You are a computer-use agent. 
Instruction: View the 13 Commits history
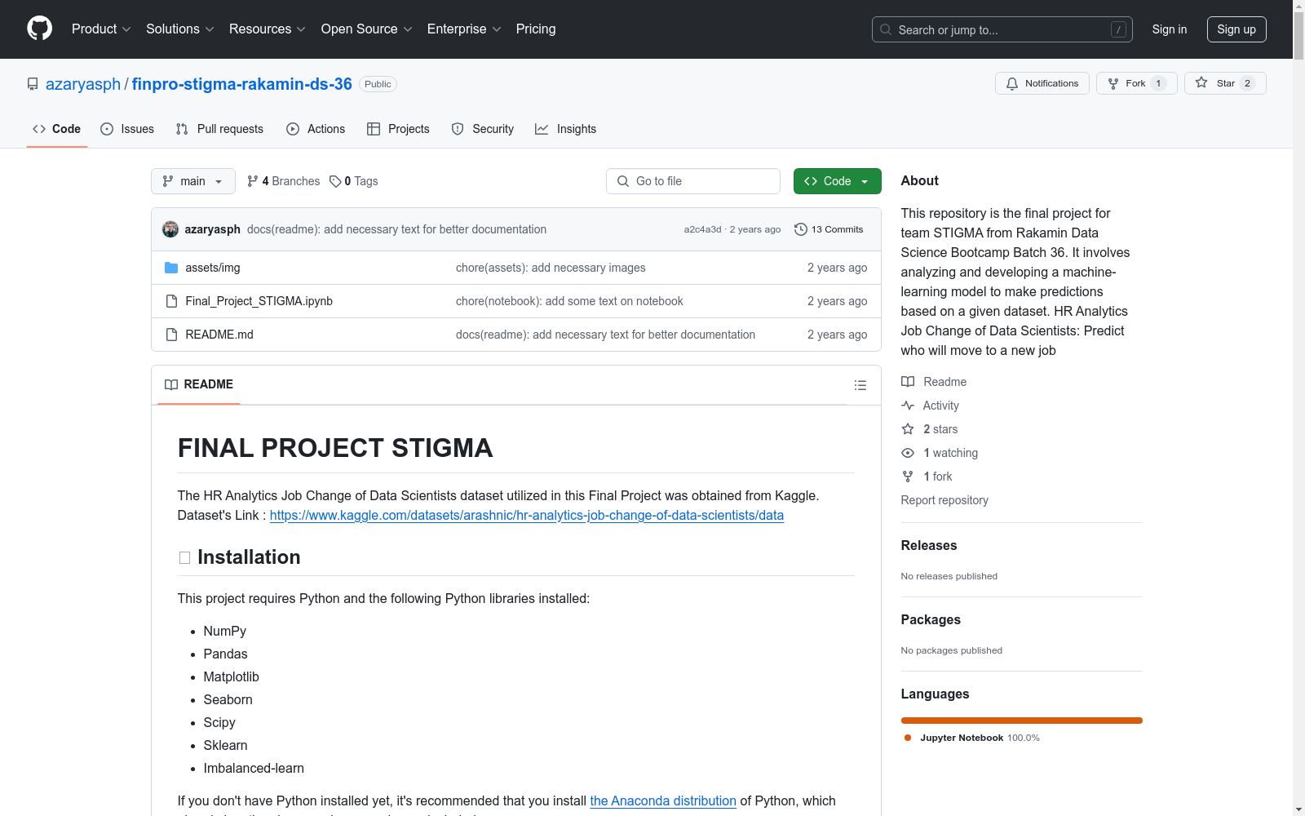pyautogui.click(x=829, y=229)
